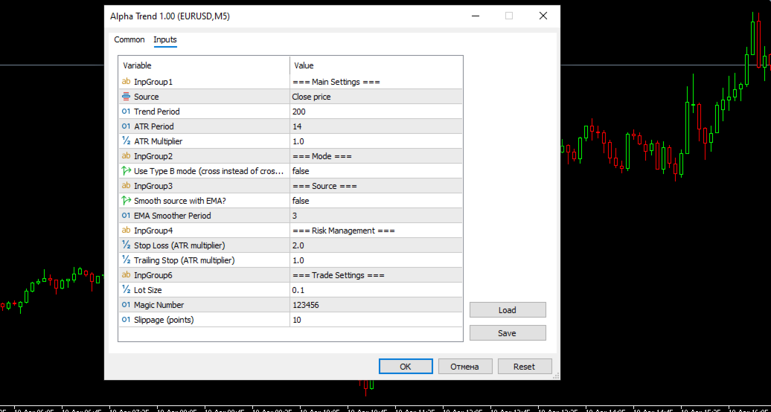
Task: Click the 'InpGroup1' variable name
Action: click(x=153, y=82)
